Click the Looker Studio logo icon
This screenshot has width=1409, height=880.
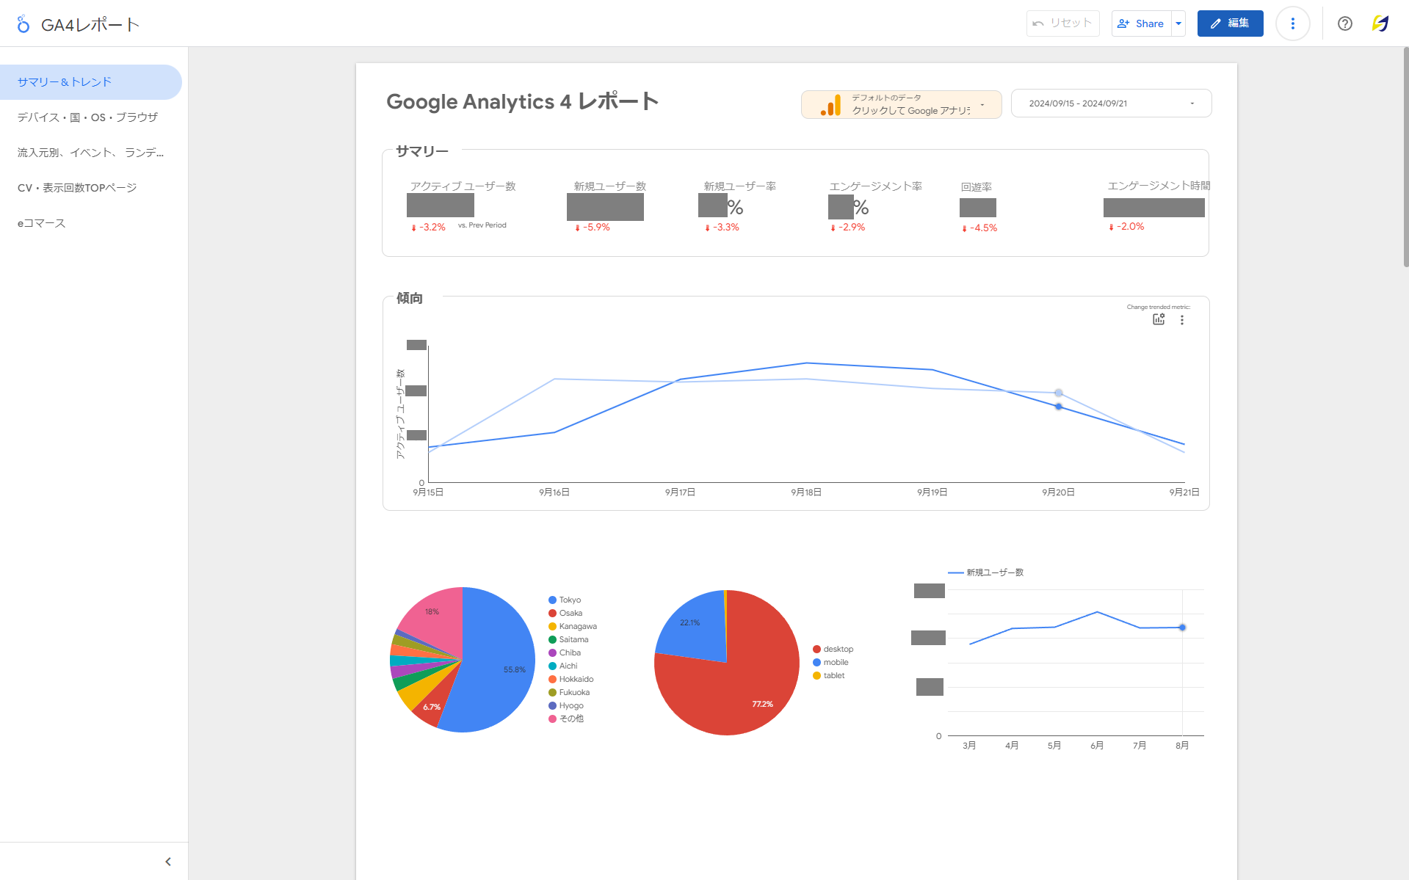click(23, 24)
